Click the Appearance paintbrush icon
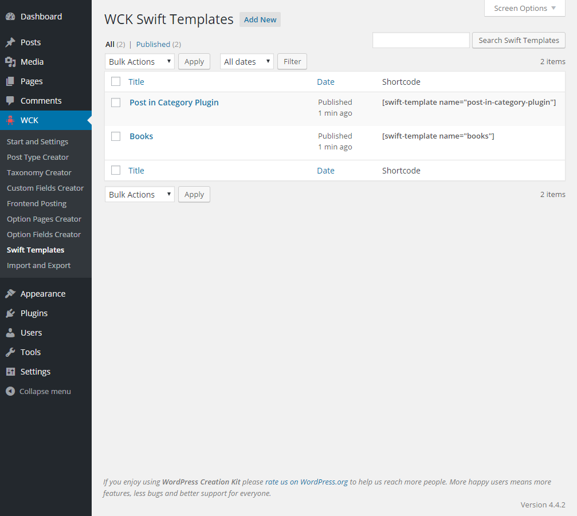This screenshot has width=577, height=516. point(10,294)
